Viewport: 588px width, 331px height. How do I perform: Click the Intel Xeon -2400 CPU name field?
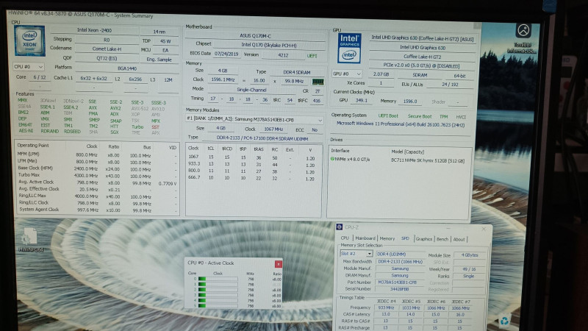(x=94, y=30)
